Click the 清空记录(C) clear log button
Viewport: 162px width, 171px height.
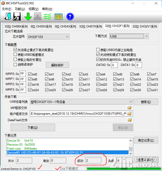coord(146,140)
